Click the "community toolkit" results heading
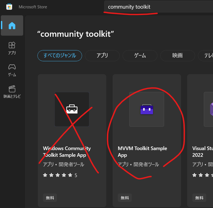Image resolution: width=213 pixels, height=208 pixels. pyautogui.click(x=75, y=34)
